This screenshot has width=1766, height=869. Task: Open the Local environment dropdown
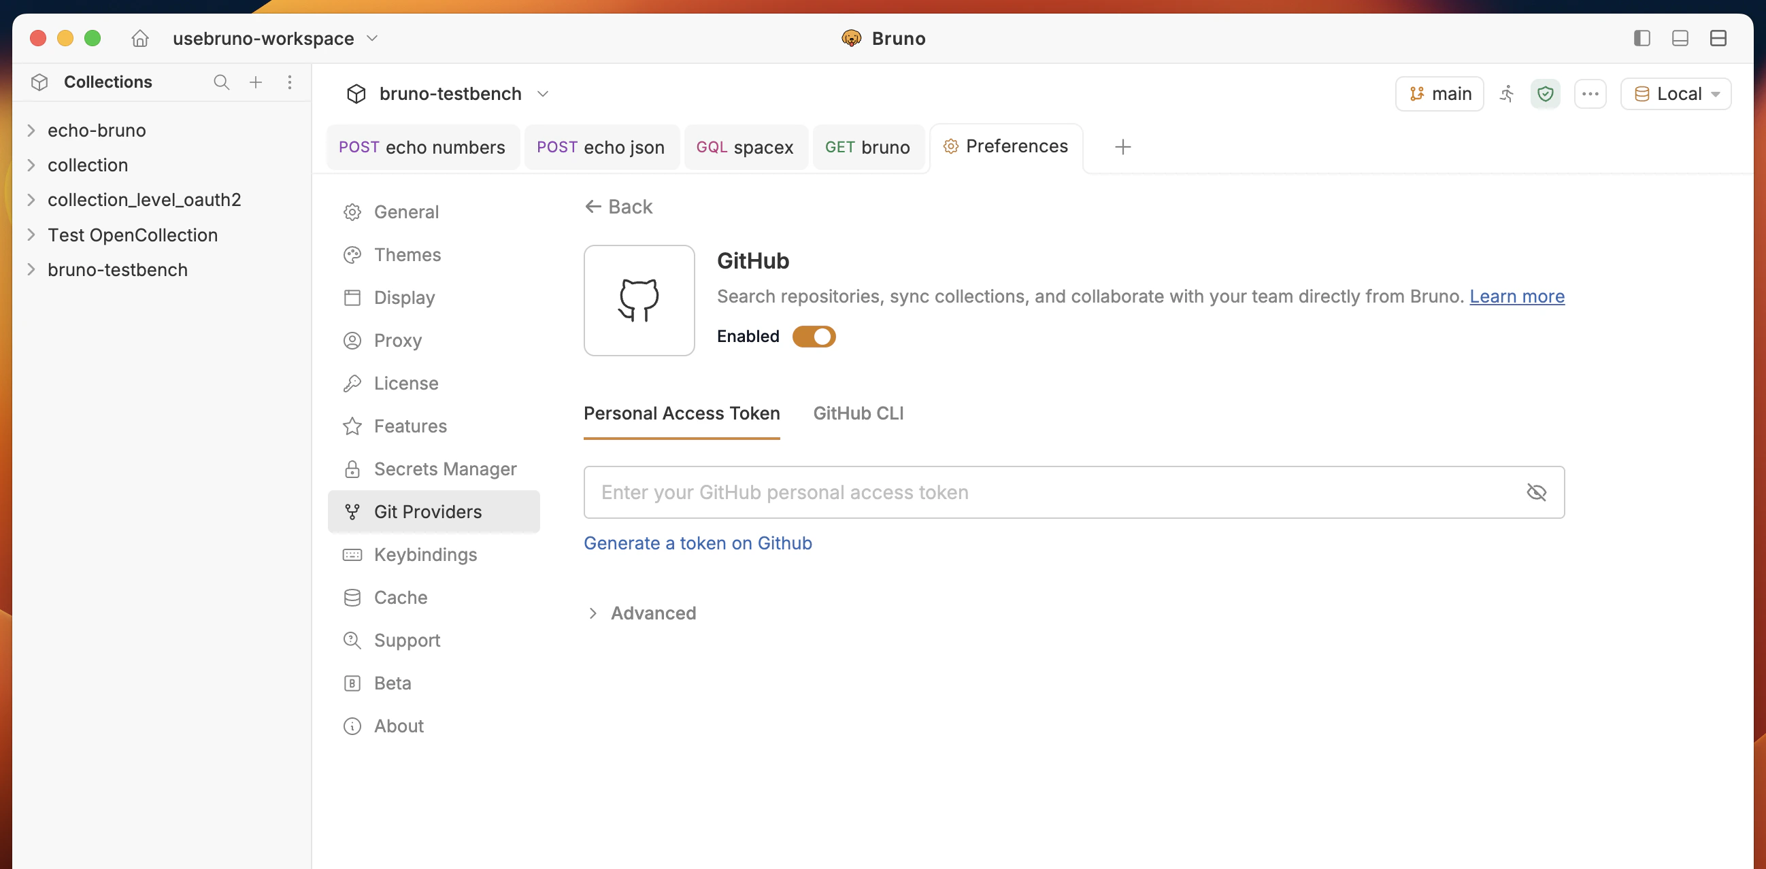tap(1676, 94)
